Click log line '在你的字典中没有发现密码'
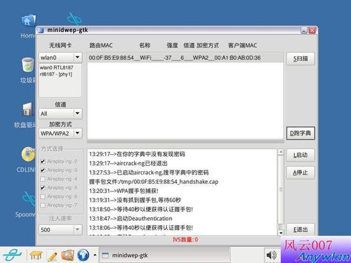351x263 pixels. coord(137,154)
